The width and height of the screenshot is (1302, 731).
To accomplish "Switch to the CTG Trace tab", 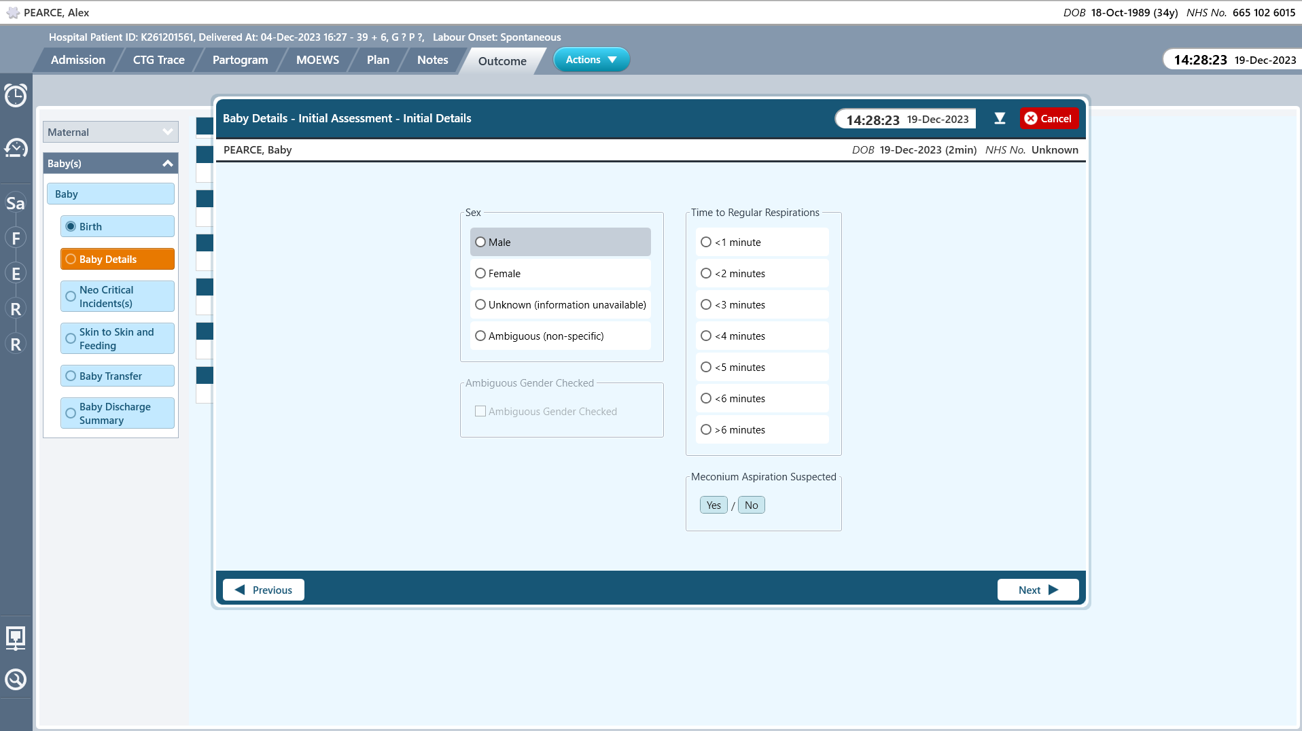I will (158, 60).
